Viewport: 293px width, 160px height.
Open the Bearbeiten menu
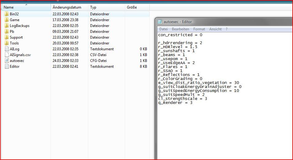pos(180,29)
